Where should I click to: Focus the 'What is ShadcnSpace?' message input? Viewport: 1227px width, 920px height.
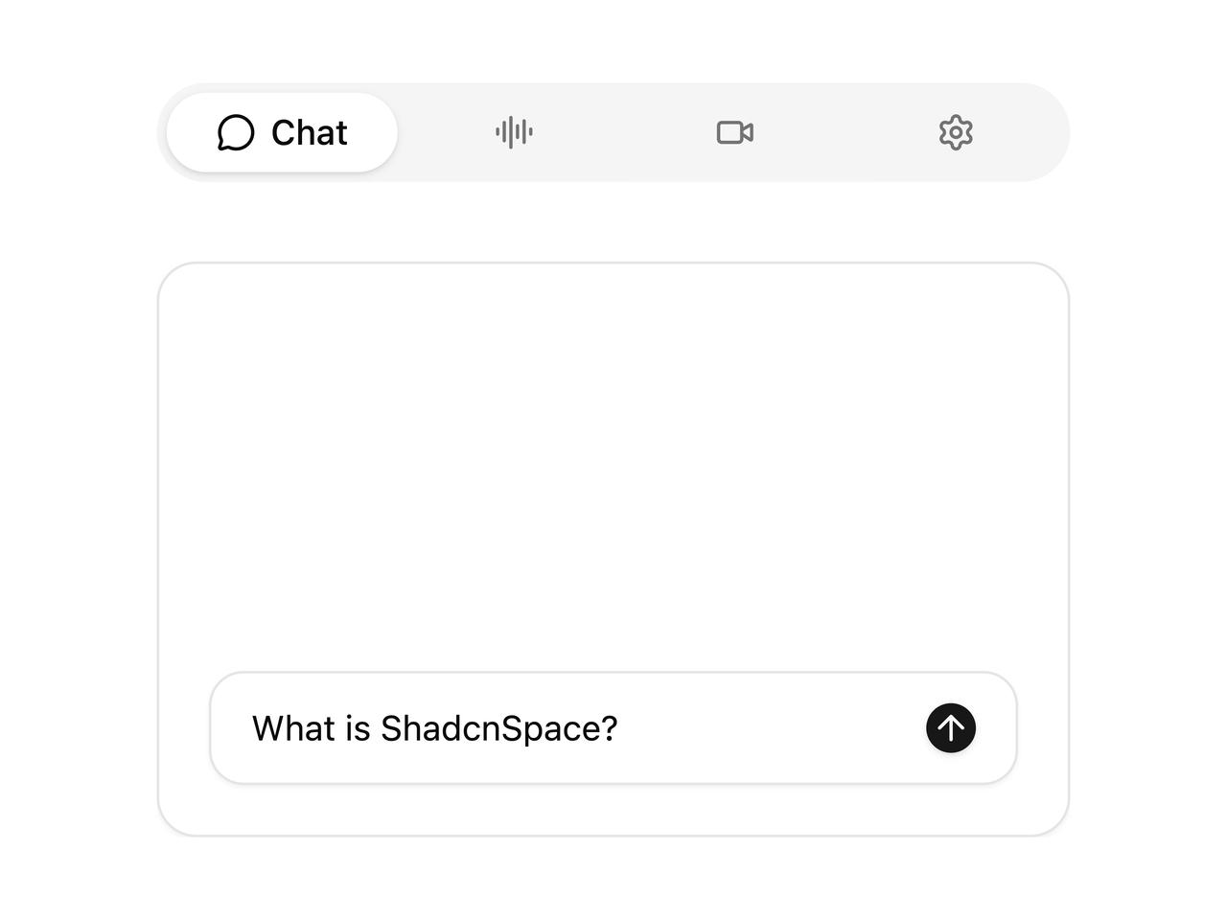[x=613, y=728]
